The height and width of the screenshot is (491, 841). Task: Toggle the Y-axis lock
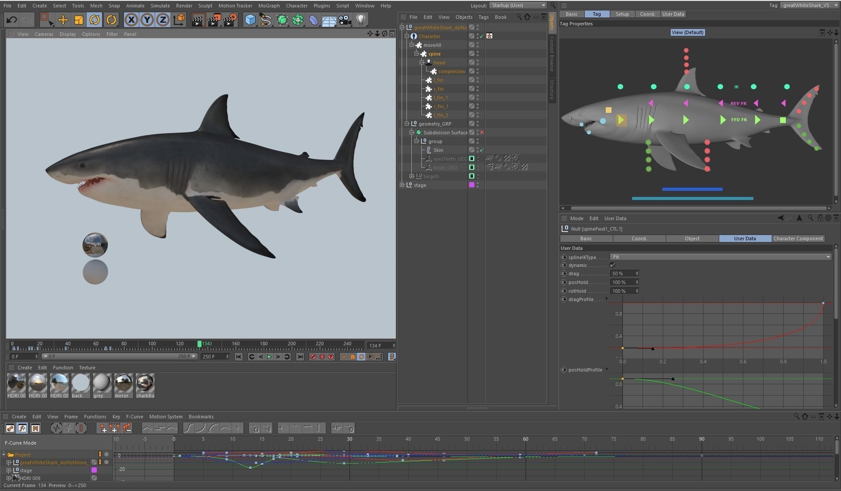point(147,20)
